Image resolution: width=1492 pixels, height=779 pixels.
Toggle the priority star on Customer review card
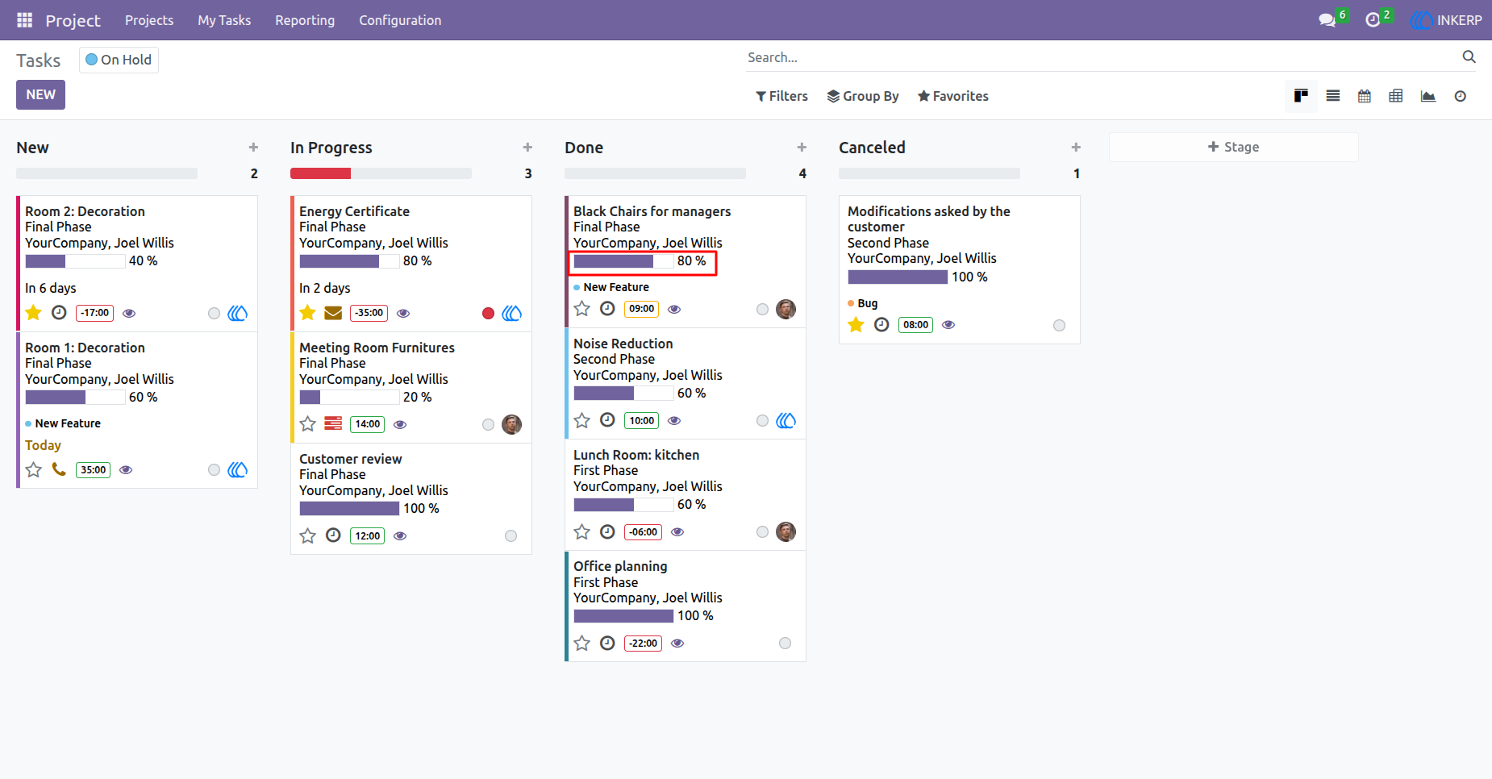click(x=307, y=535)
